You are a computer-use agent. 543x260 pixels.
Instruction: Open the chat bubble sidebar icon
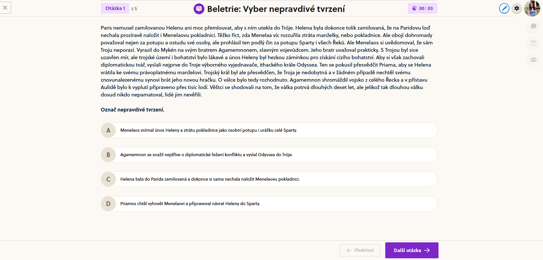coord(533,26)
